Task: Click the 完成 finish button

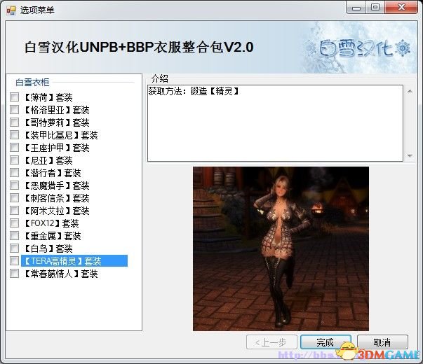Action: [325, 342]
